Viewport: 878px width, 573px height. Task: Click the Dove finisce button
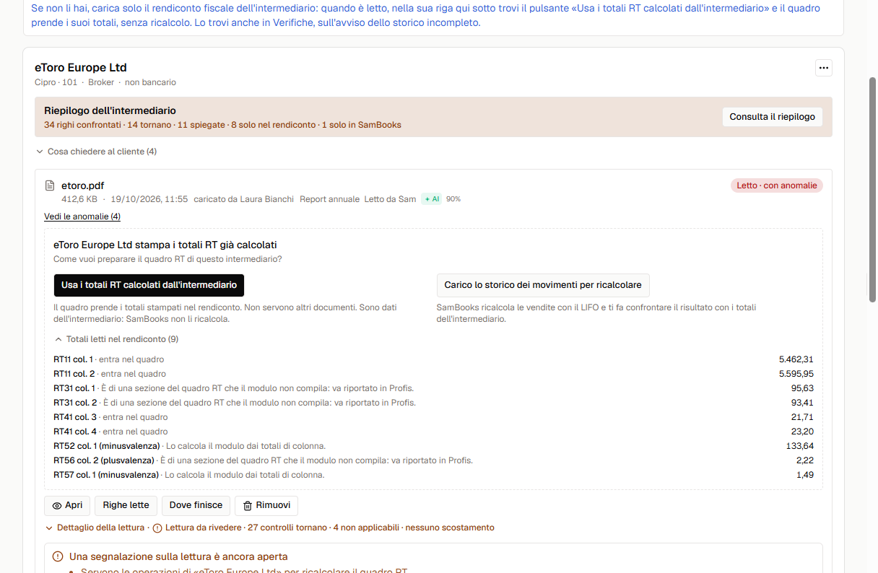[196, 505]
